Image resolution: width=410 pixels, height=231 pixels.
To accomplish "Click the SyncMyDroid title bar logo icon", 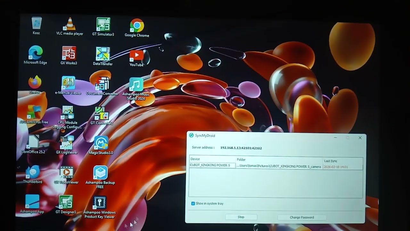I will coord(191,135).
